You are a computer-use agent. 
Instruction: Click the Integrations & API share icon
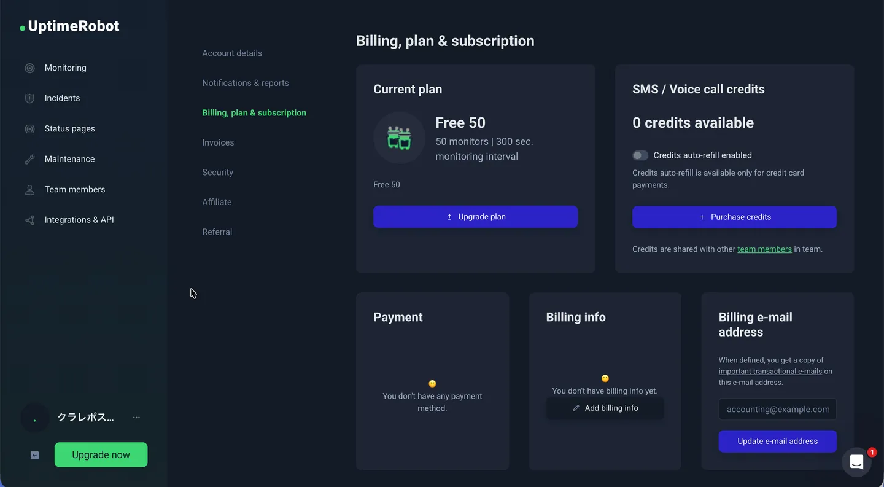click(29, 220)
